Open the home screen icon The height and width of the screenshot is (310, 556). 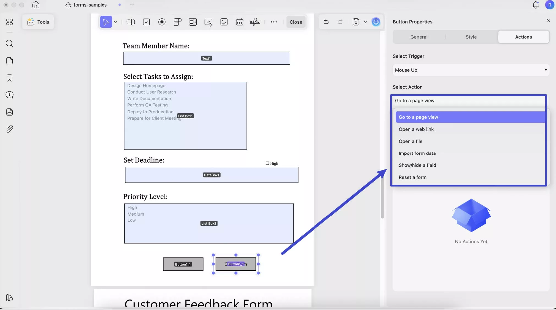(36, 5)
